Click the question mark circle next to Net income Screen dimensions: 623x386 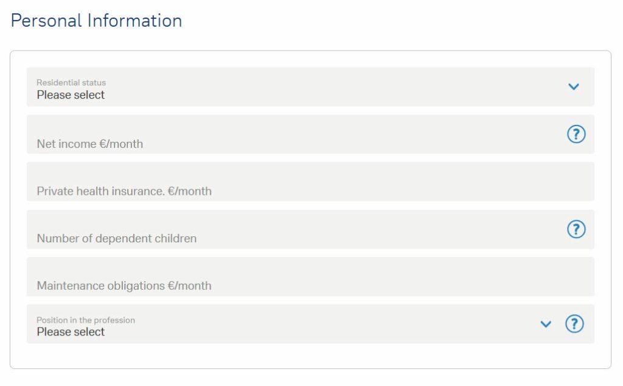point(575,133)
